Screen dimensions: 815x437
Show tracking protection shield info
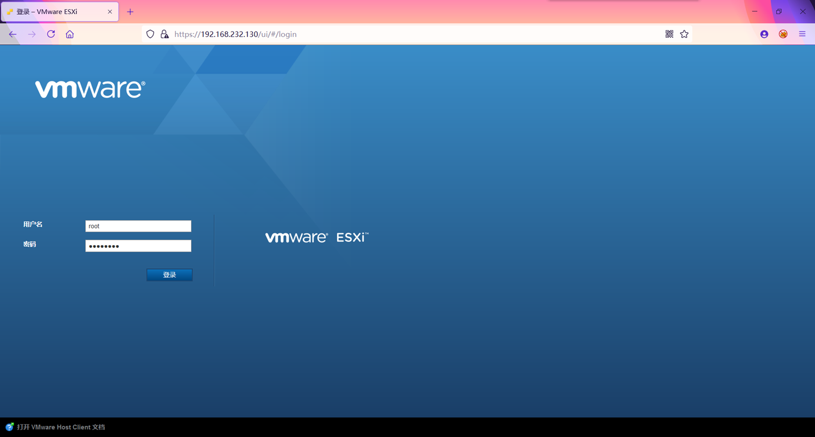[x=150, y=34]
